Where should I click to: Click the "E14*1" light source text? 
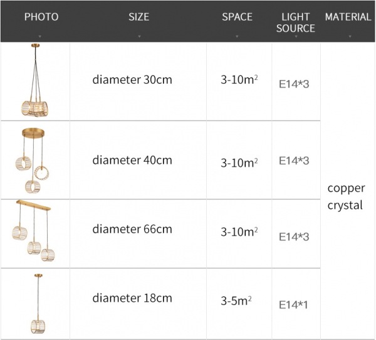coord(294,305)
